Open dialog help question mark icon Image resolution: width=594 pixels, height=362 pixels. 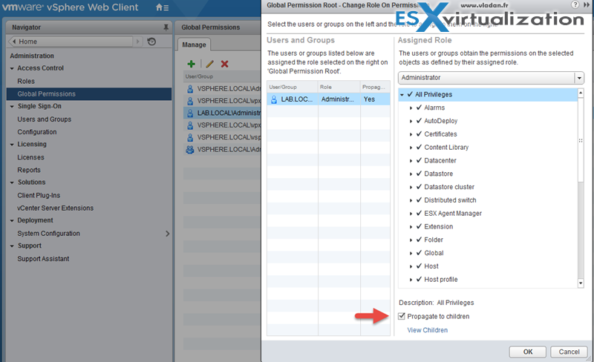(575, 4)
